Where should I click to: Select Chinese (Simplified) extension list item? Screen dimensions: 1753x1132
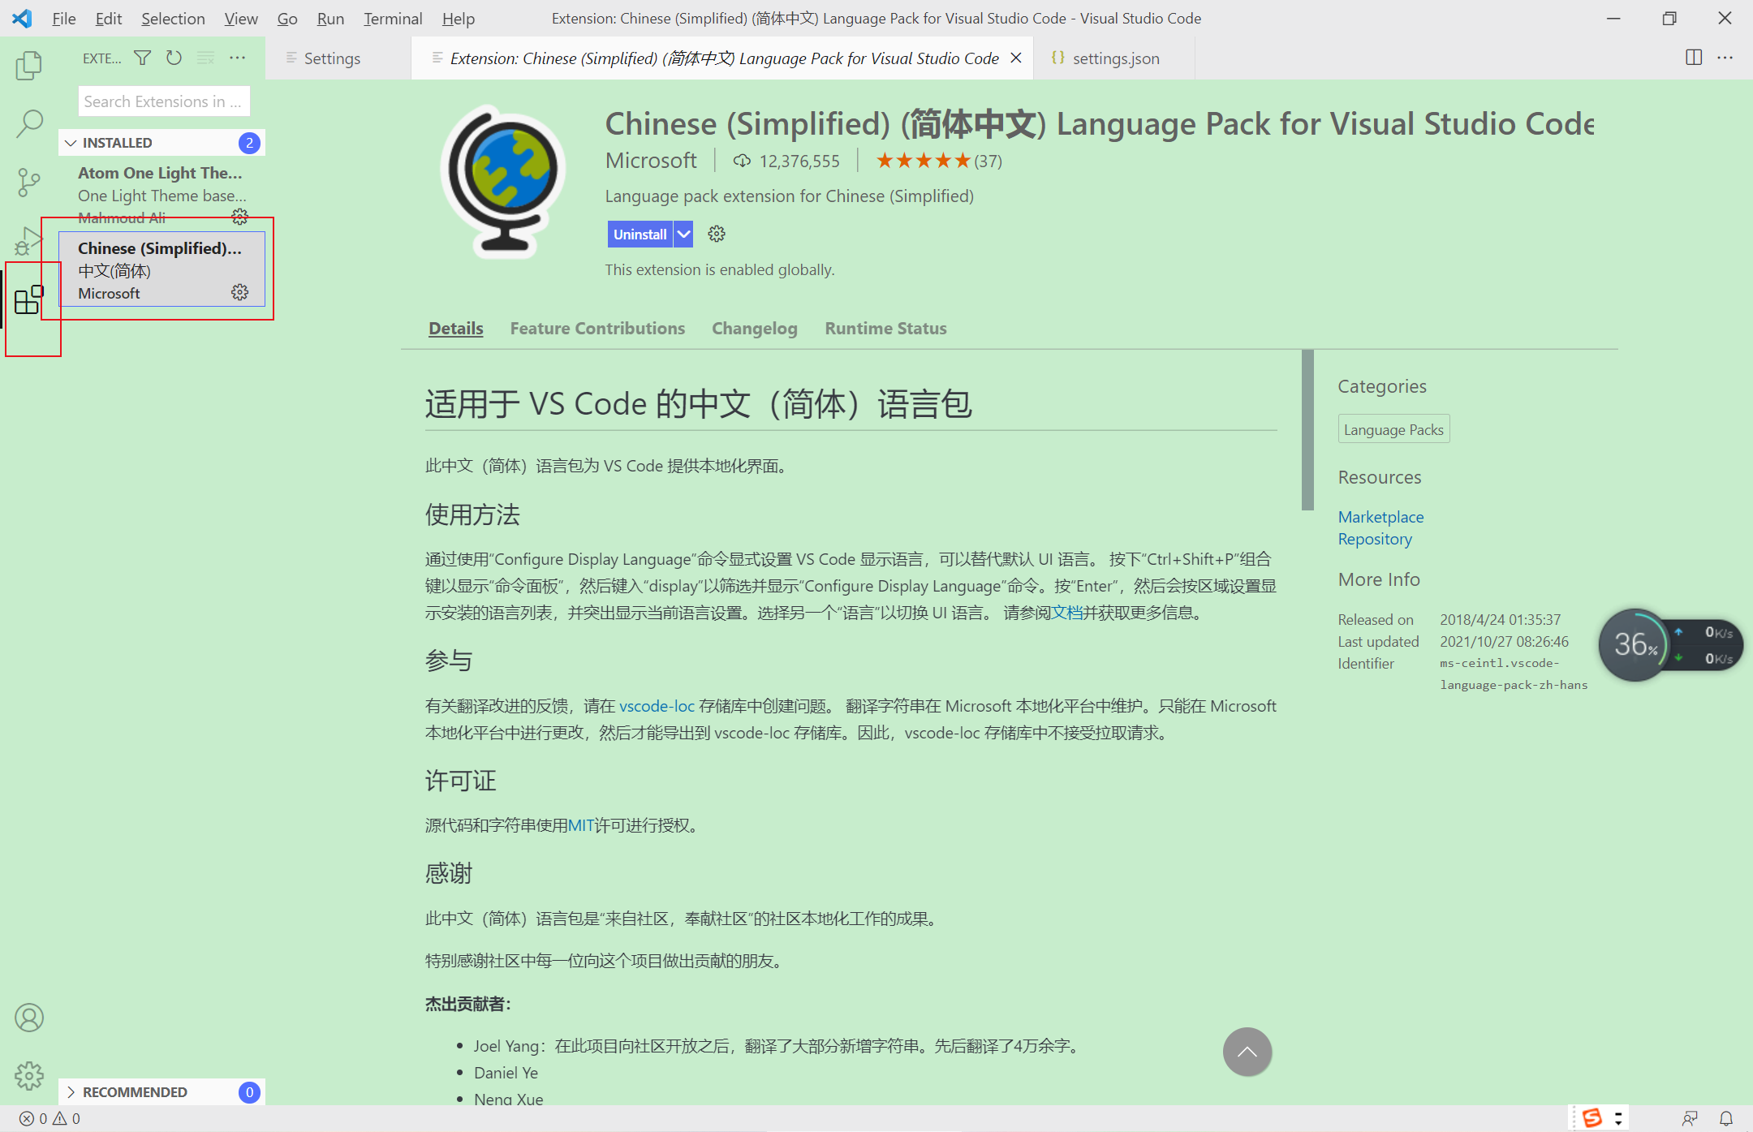[x=162, y=269]
